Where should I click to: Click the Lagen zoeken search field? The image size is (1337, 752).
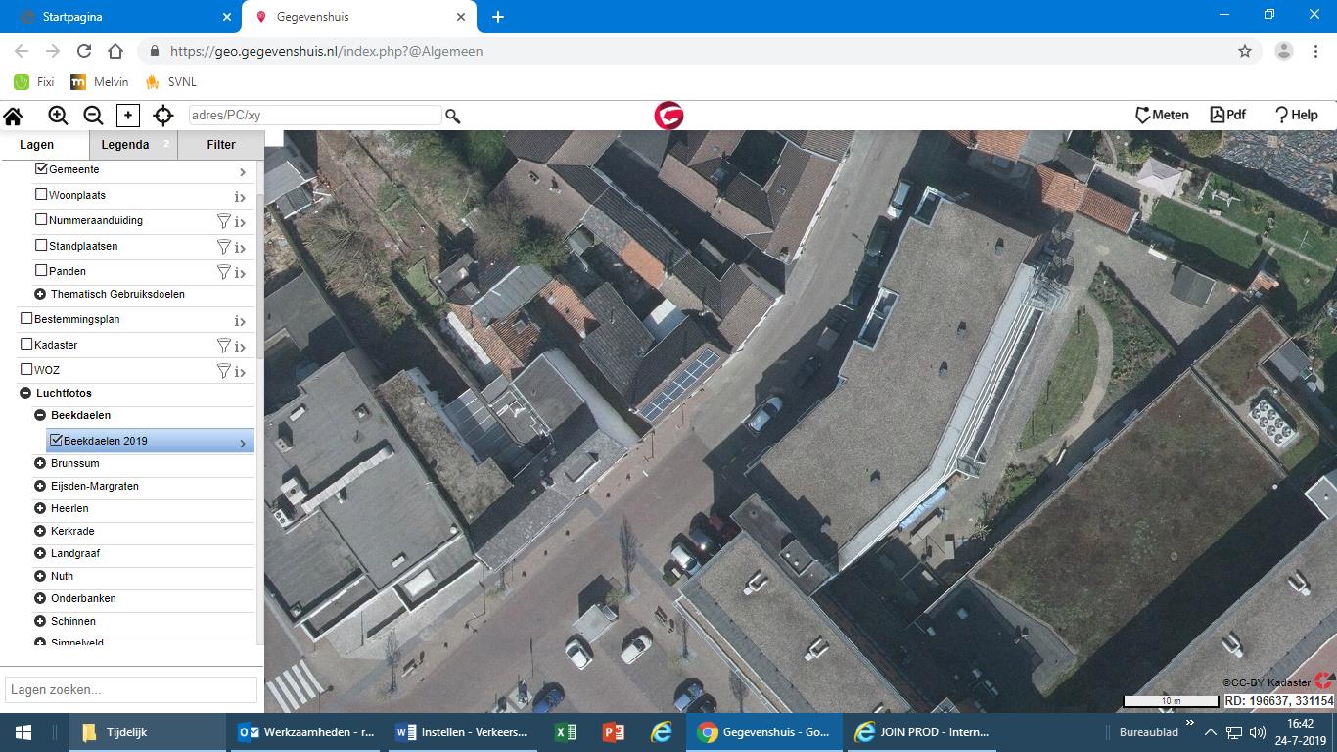pos(131,689)
